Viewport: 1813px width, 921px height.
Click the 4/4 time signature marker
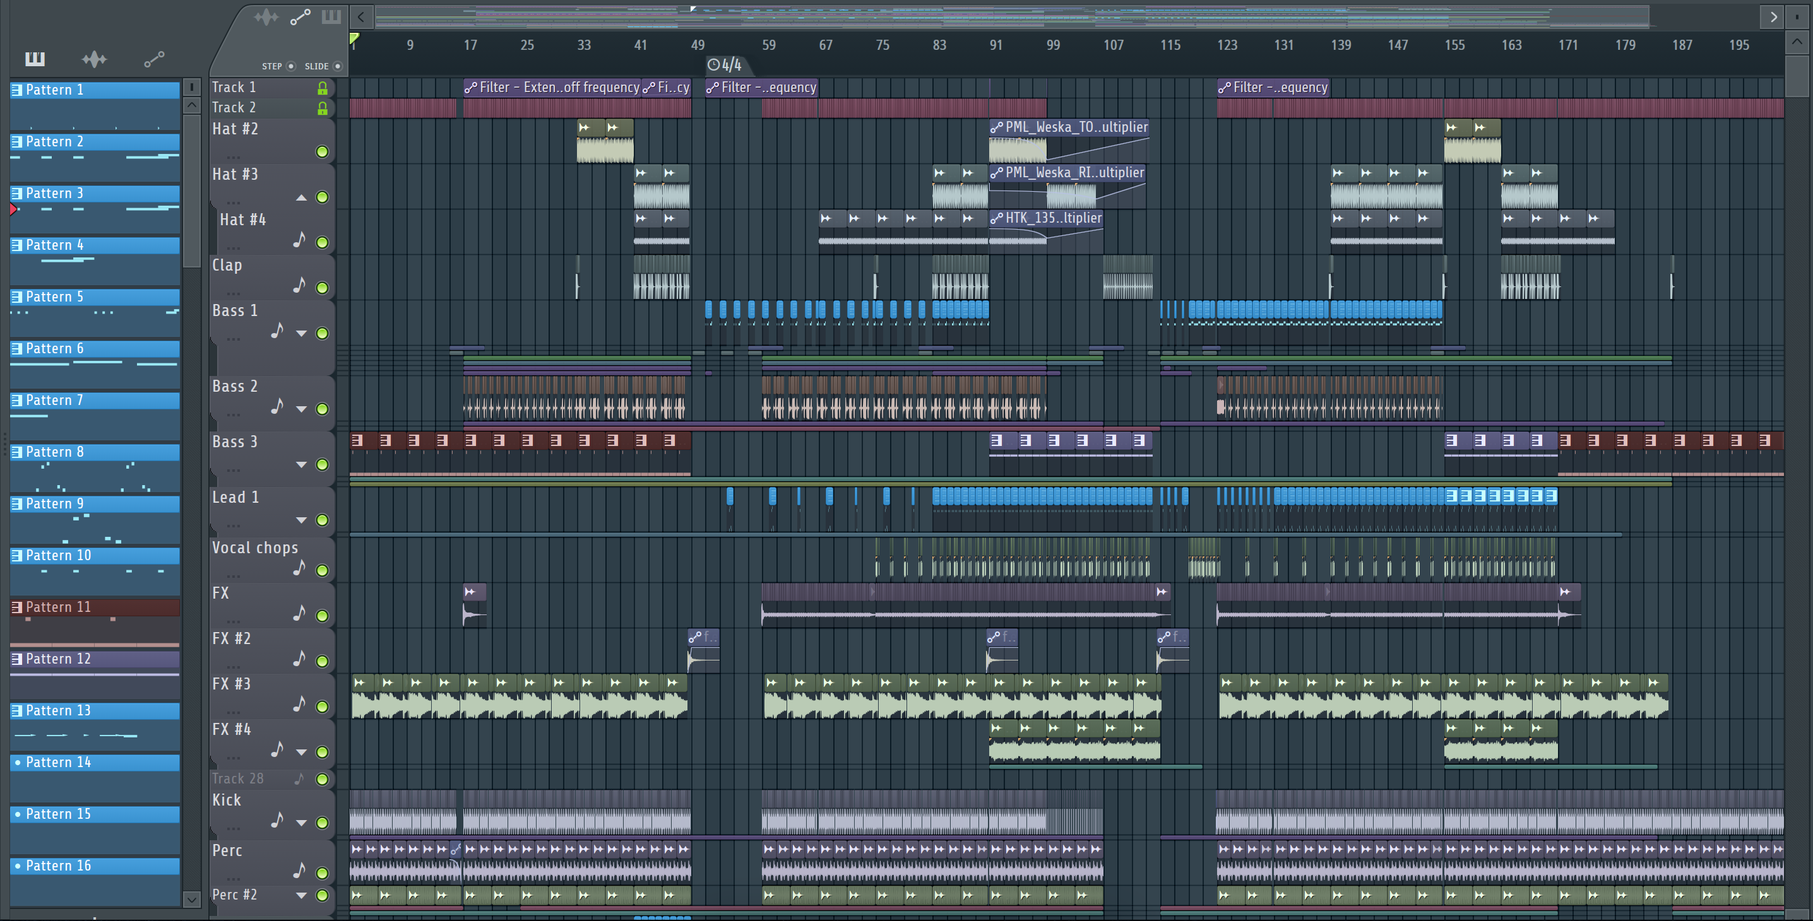(724, 66)
